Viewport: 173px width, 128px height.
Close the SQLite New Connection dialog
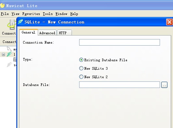point(169,22)
